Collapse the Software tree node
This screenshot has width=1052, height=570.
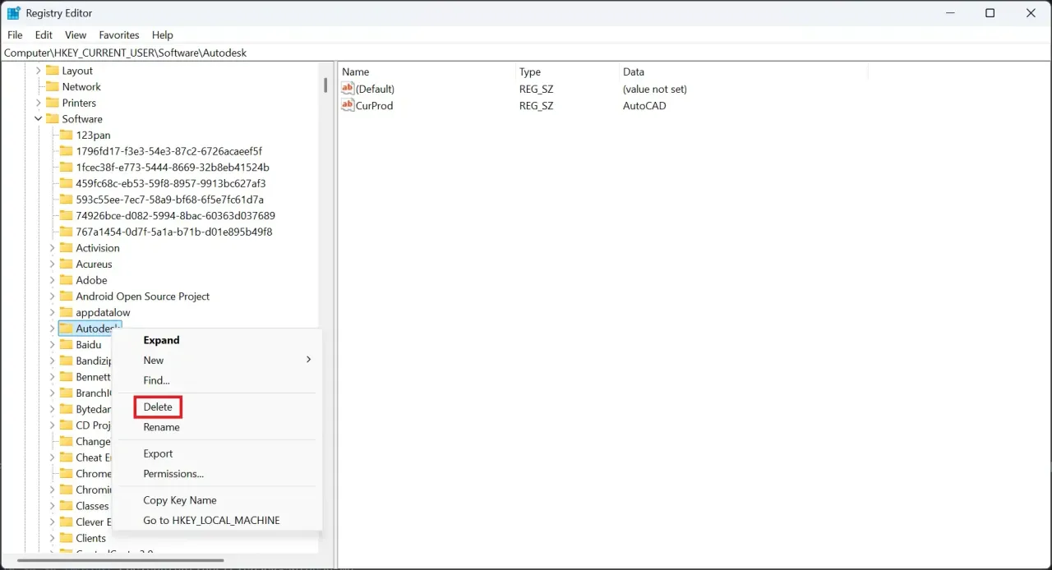point(38,119)
